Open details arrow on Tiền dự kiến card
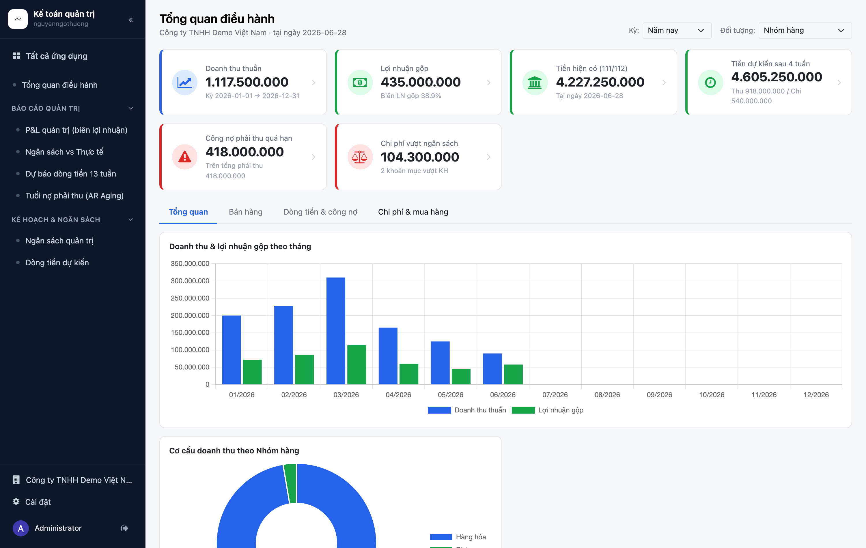This screenshot has height=548, width=866. [839, 82]
